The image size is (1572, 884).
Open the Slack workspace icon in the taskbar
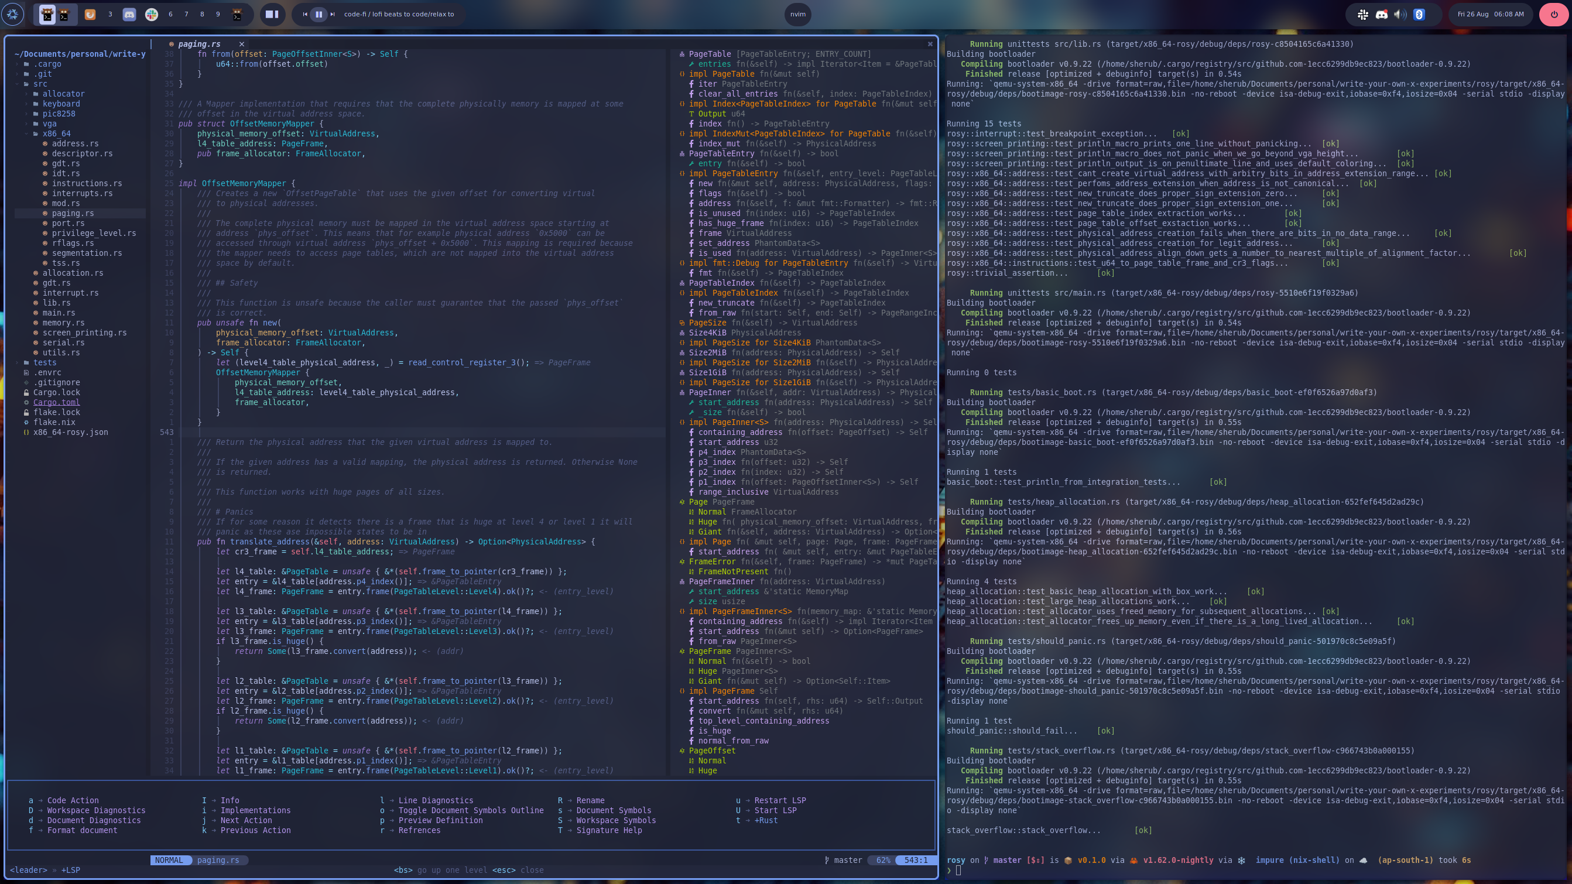click(x=151, y=14)
